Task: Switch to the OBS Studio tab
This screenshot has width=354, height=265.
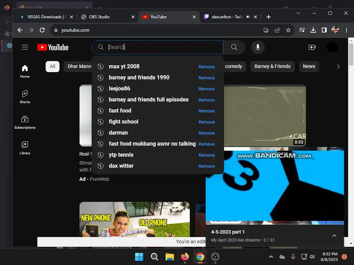Action: (106, 17)
